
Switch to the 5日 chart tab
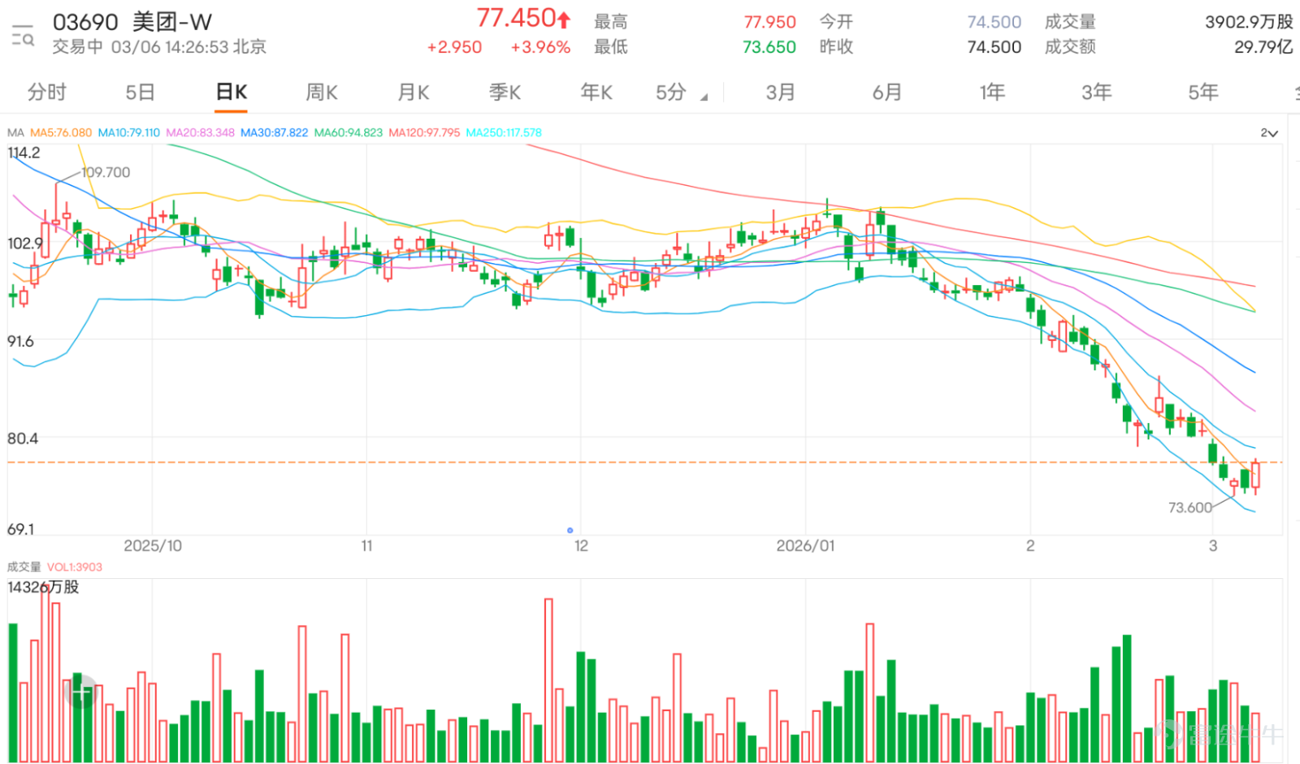(140, 93)
